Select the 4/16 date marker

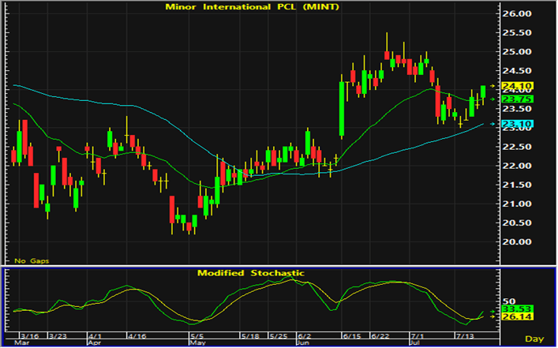pos(137,336)
